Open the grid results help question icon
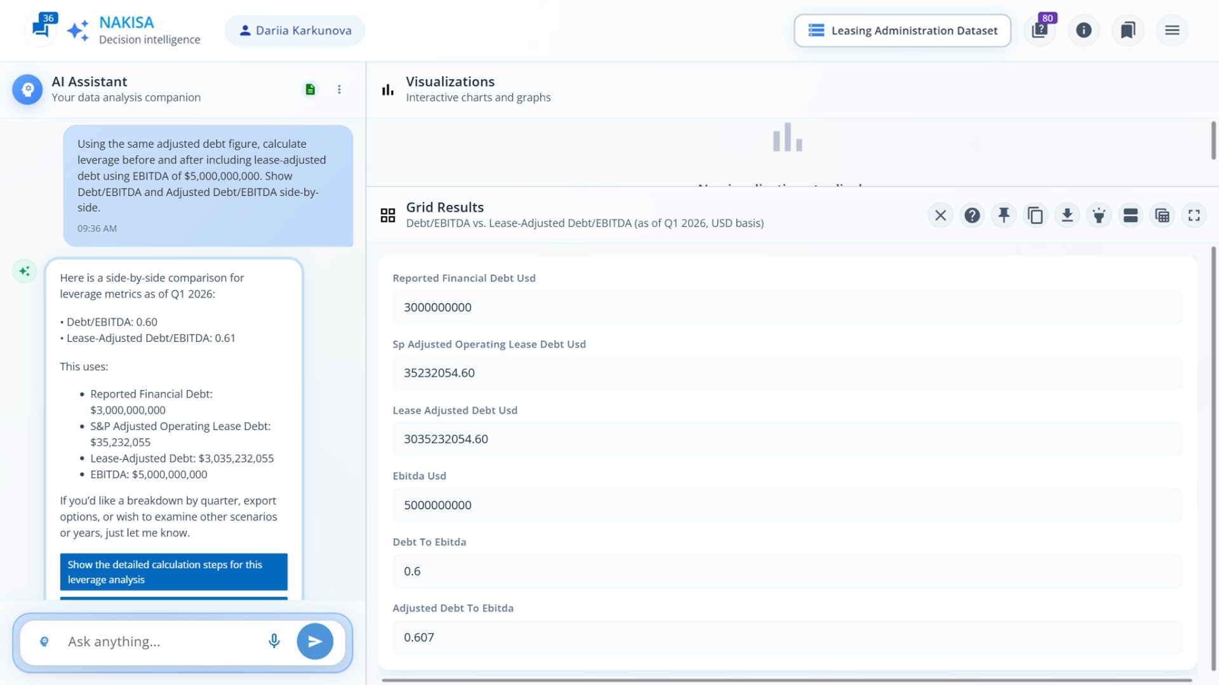The height and width of the screenshot is (685, 1219). click(x=972, y=216)
